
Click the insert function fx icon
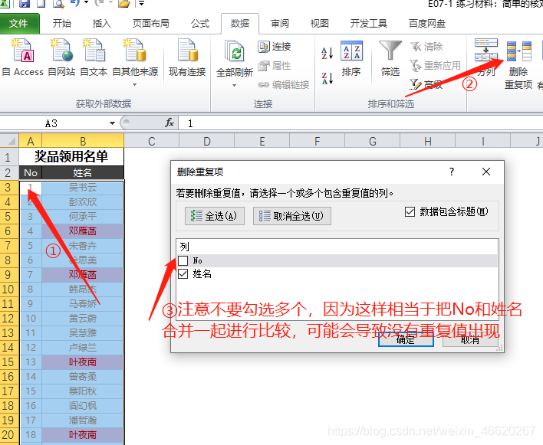[x=169, y=123]
